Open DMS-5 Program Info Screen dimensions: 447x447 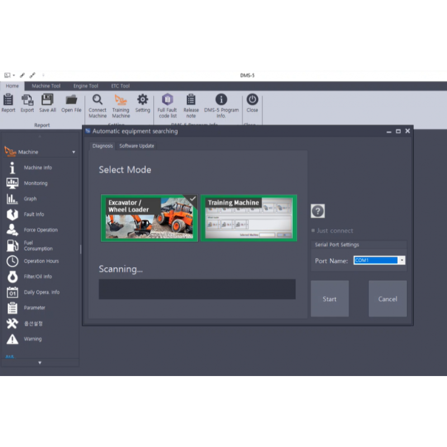221,100
